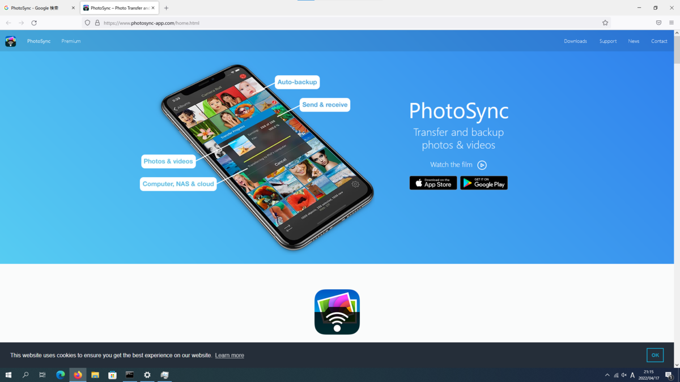The image size is (680, 382).
Task: Show hidden system tray icons
Action: tap(607, 375)
